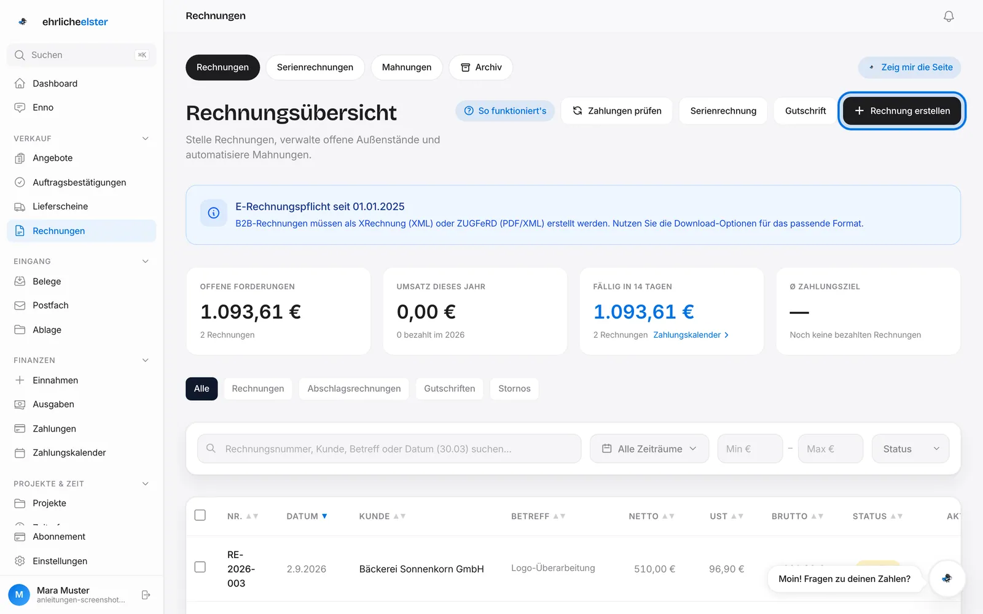Click Rechnung erstellen button
The image size is (983, 614).
(902, 111)
